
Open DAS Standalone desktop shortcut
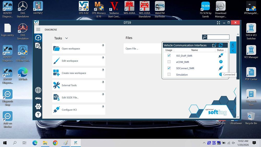point(23,9)
